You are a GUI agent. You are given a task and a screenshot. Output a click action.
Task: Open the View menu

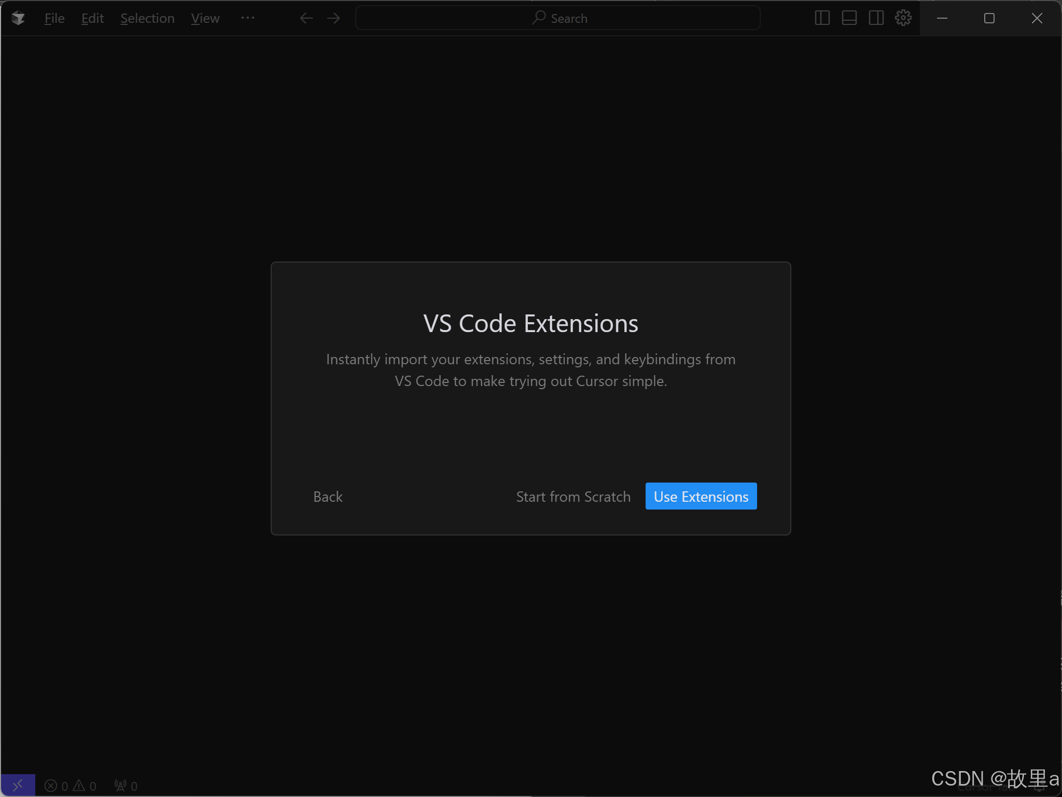205,18
